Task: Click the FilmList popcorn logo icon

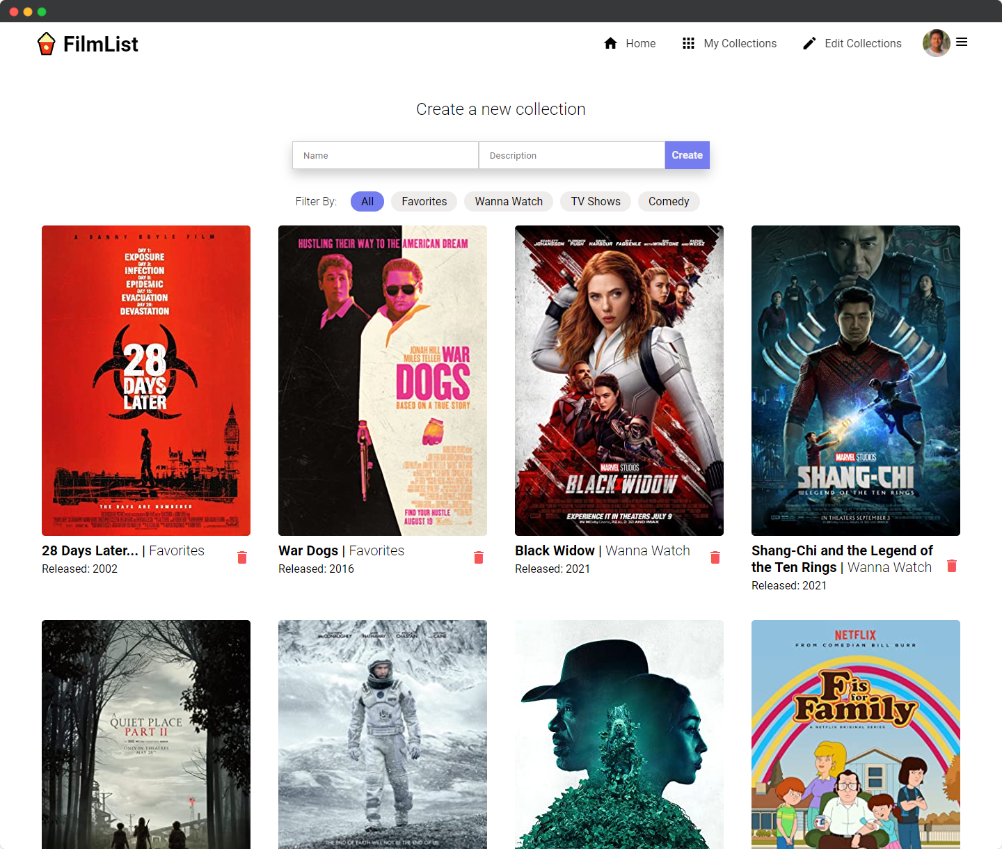Action: click(x=46, y=44)
